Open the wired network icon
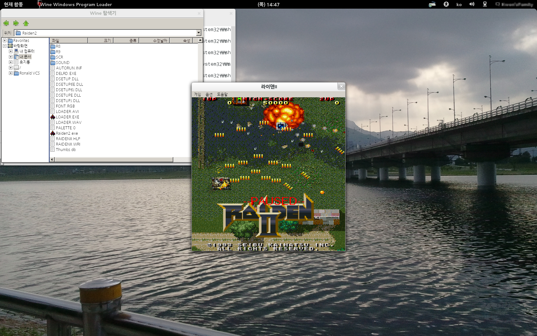Screen dimensions: 537x336 pos(485,4)
